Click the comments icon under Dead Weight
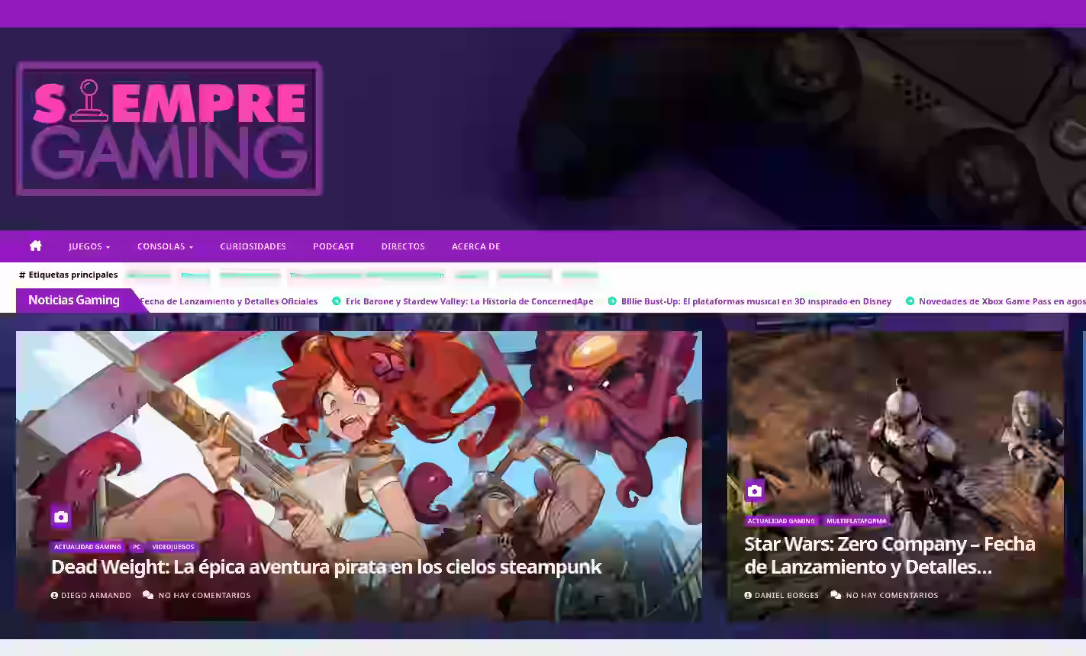1086x656 pixels. click(148, 595)
